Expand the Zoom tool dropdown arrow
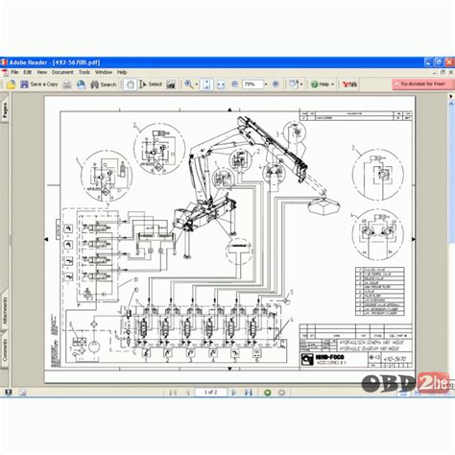 (x=197, y=84)
